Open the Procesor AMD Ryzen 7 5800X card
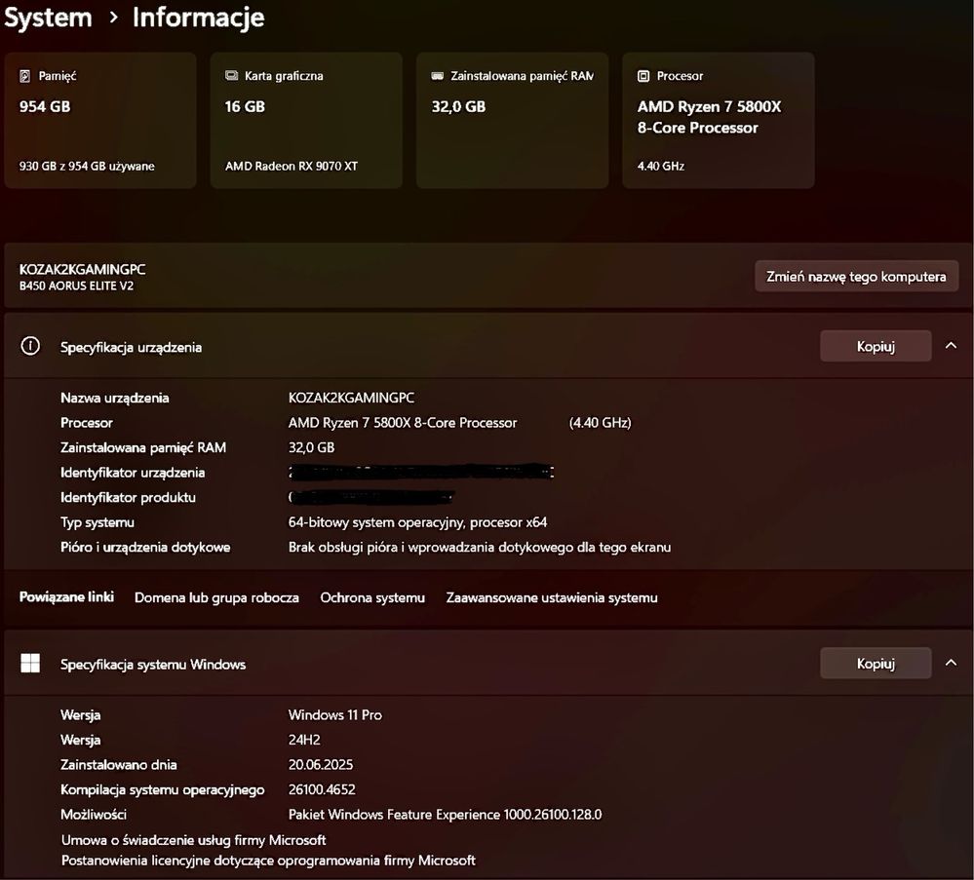Viewport: 974px width, 880px height. [719, 121]
